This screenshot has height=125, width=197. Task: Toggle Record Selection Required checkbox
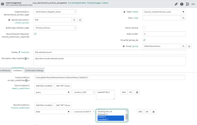35,34
